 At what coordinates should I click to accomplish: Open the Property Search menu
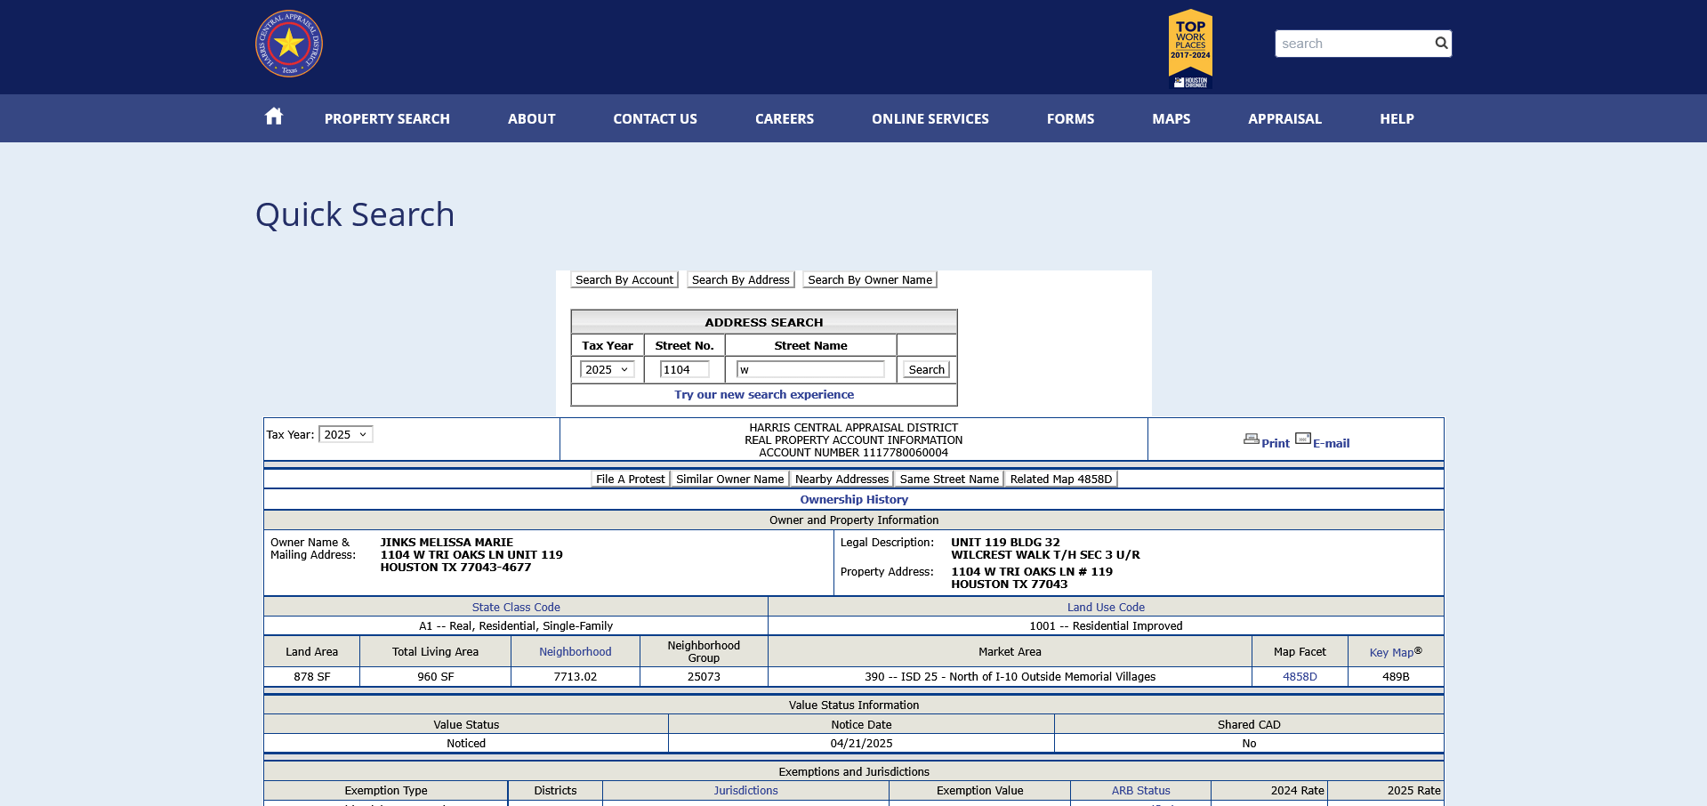pos(387,118)
